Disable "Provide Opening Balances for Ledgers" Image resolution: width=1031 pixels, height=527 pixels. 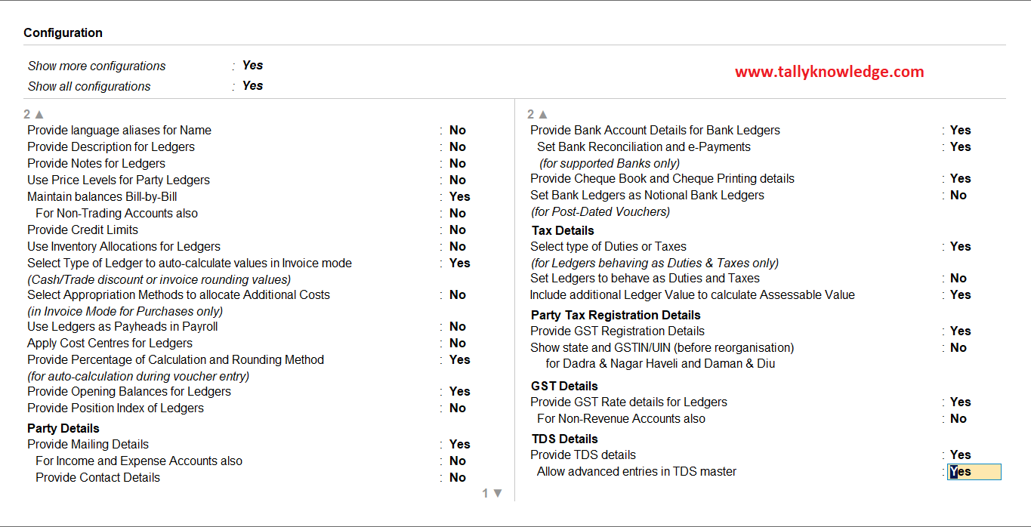(459, 391)
